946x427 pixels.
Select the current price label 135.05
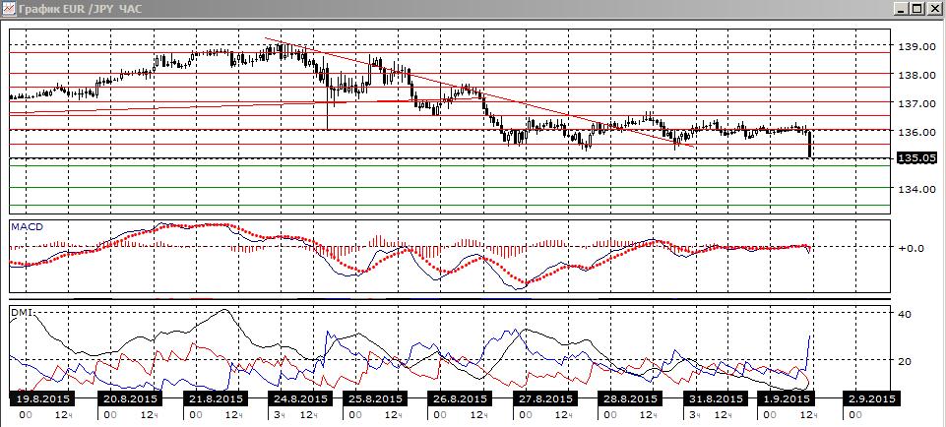point(916,158)
